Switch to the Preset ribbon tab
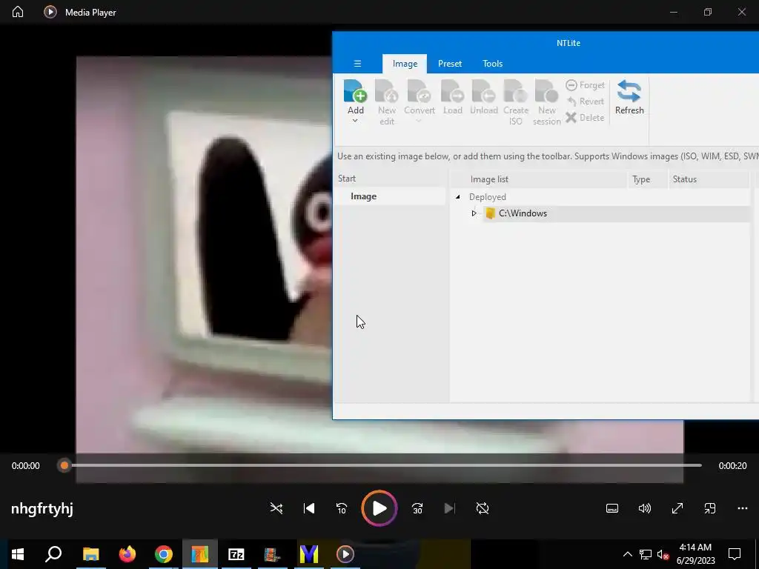 pyautogui.click(x=450, y=64)
